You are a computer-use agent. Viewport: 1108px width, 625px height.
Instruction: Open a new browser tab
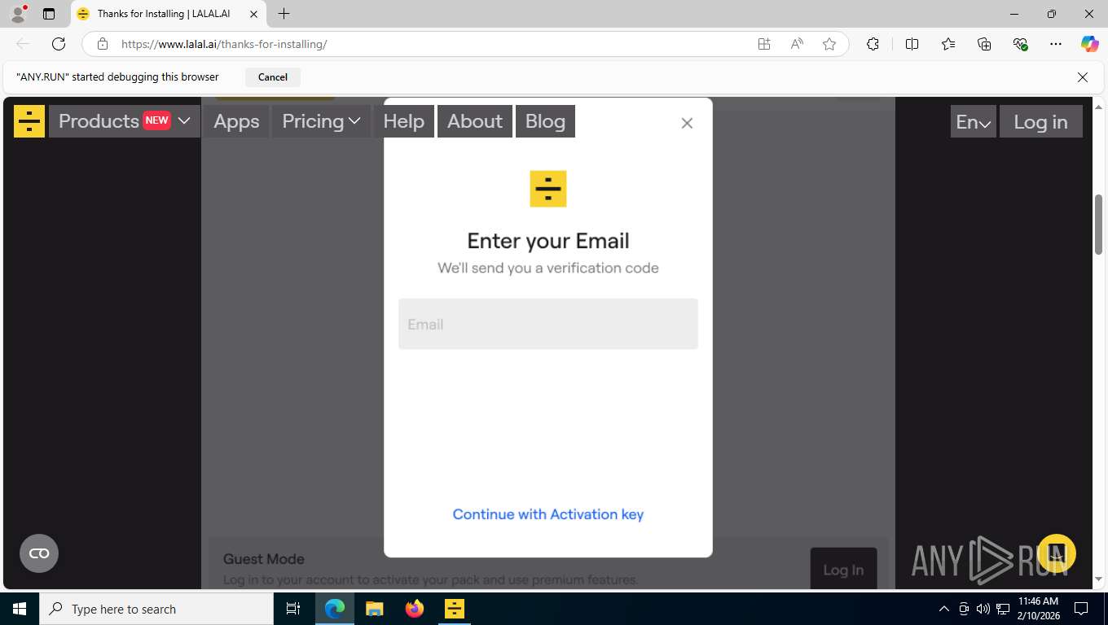[284, 14]
